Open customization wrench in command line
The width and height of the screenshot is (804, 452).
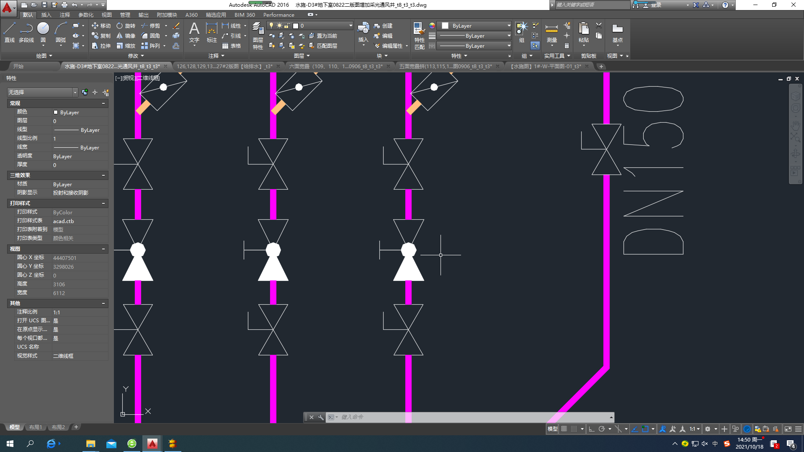click(321, 417)
